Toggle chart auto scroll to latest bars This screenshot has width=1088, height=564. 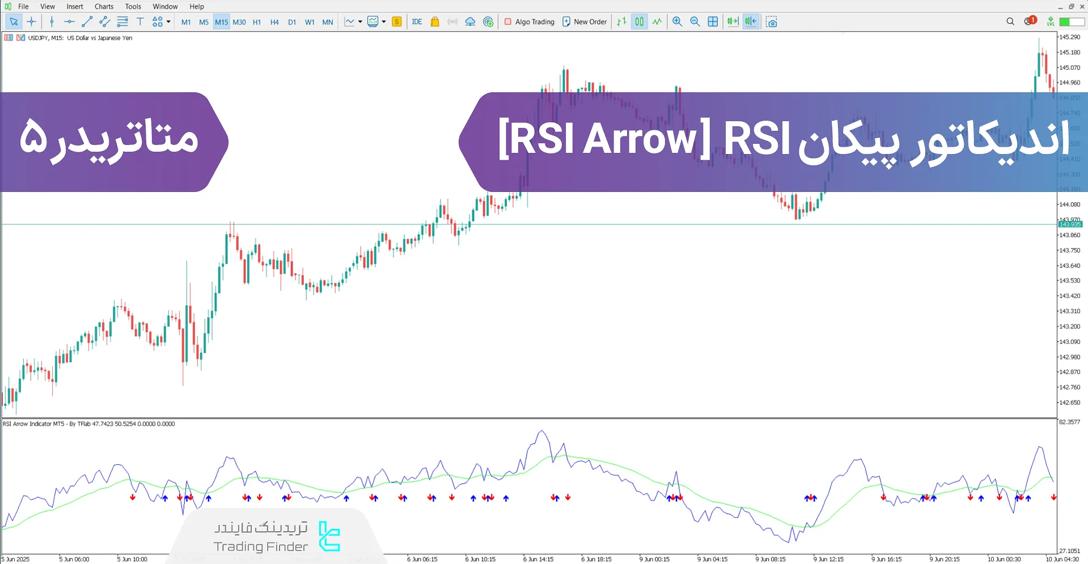point(733,22)
